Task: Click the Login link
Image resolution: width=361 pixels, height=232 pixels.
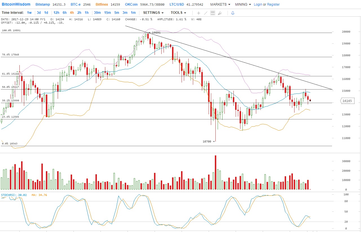Action: (258, 5)
